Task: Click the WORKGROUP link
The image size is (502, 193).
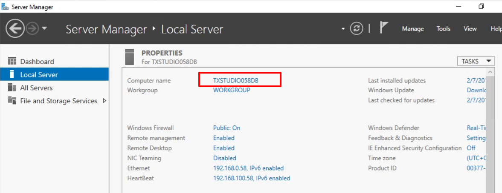Action: (x=232, y=90)
